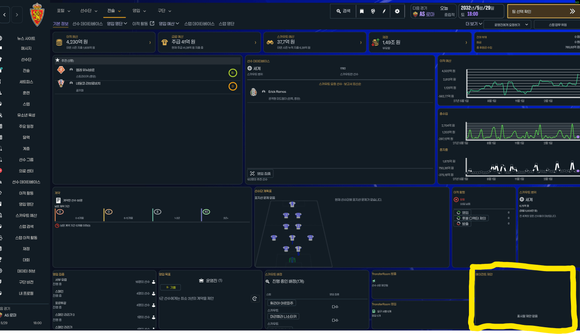The width and height of the screenshot is (580, 334).
Task: Open 훈련 in the left sidebar
Action: (x=26, y=93)
